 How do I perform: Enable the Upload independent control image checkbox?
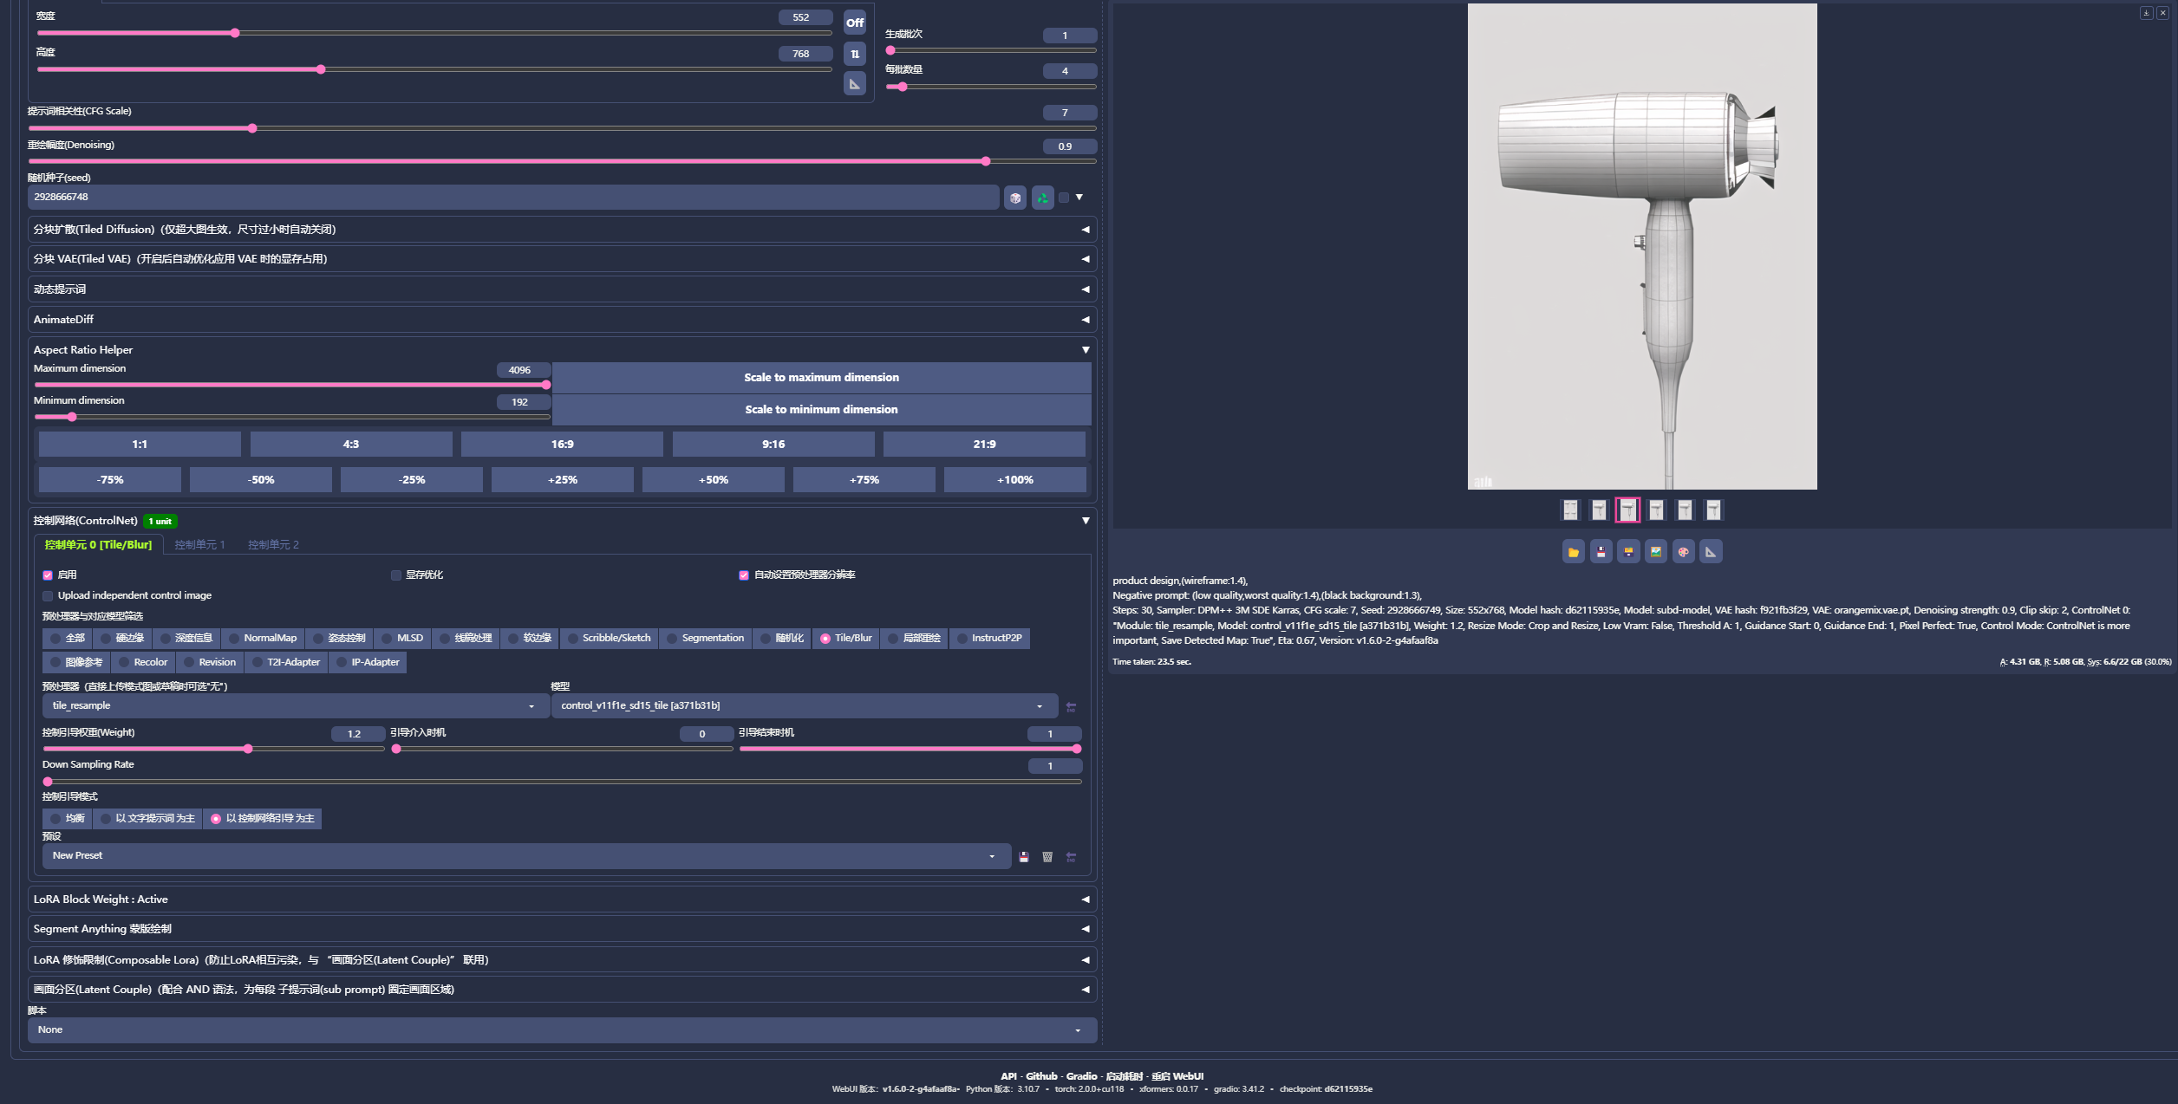(48, 596)
